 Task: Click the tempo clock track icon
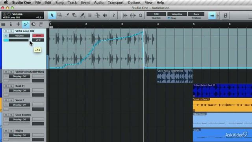pyautogui.click(x=33, y=24)
